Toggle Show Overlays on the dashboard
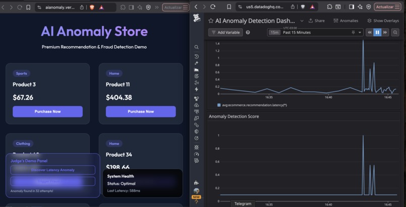The width and height of the screenshot is (406, 207). [383, 21]
